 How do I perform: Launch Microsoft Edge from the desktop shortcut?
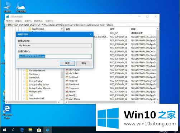[7, 112]
